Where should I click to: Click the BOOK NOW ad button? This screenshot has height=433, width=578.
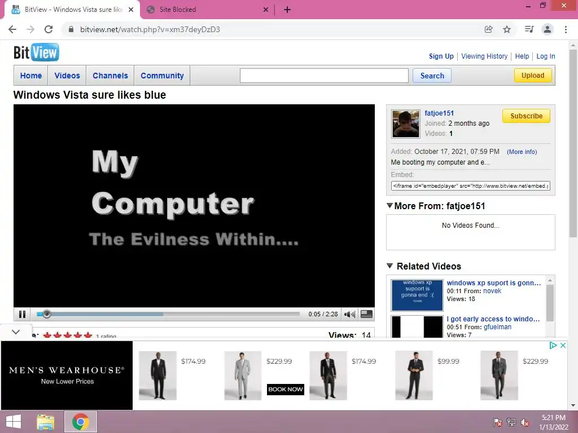coord(285,389)
